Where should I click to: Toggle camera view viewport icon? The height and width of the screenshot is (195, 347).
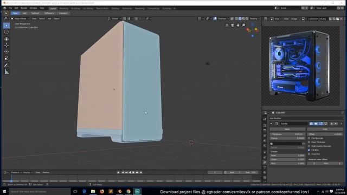[x=233, y=25]
